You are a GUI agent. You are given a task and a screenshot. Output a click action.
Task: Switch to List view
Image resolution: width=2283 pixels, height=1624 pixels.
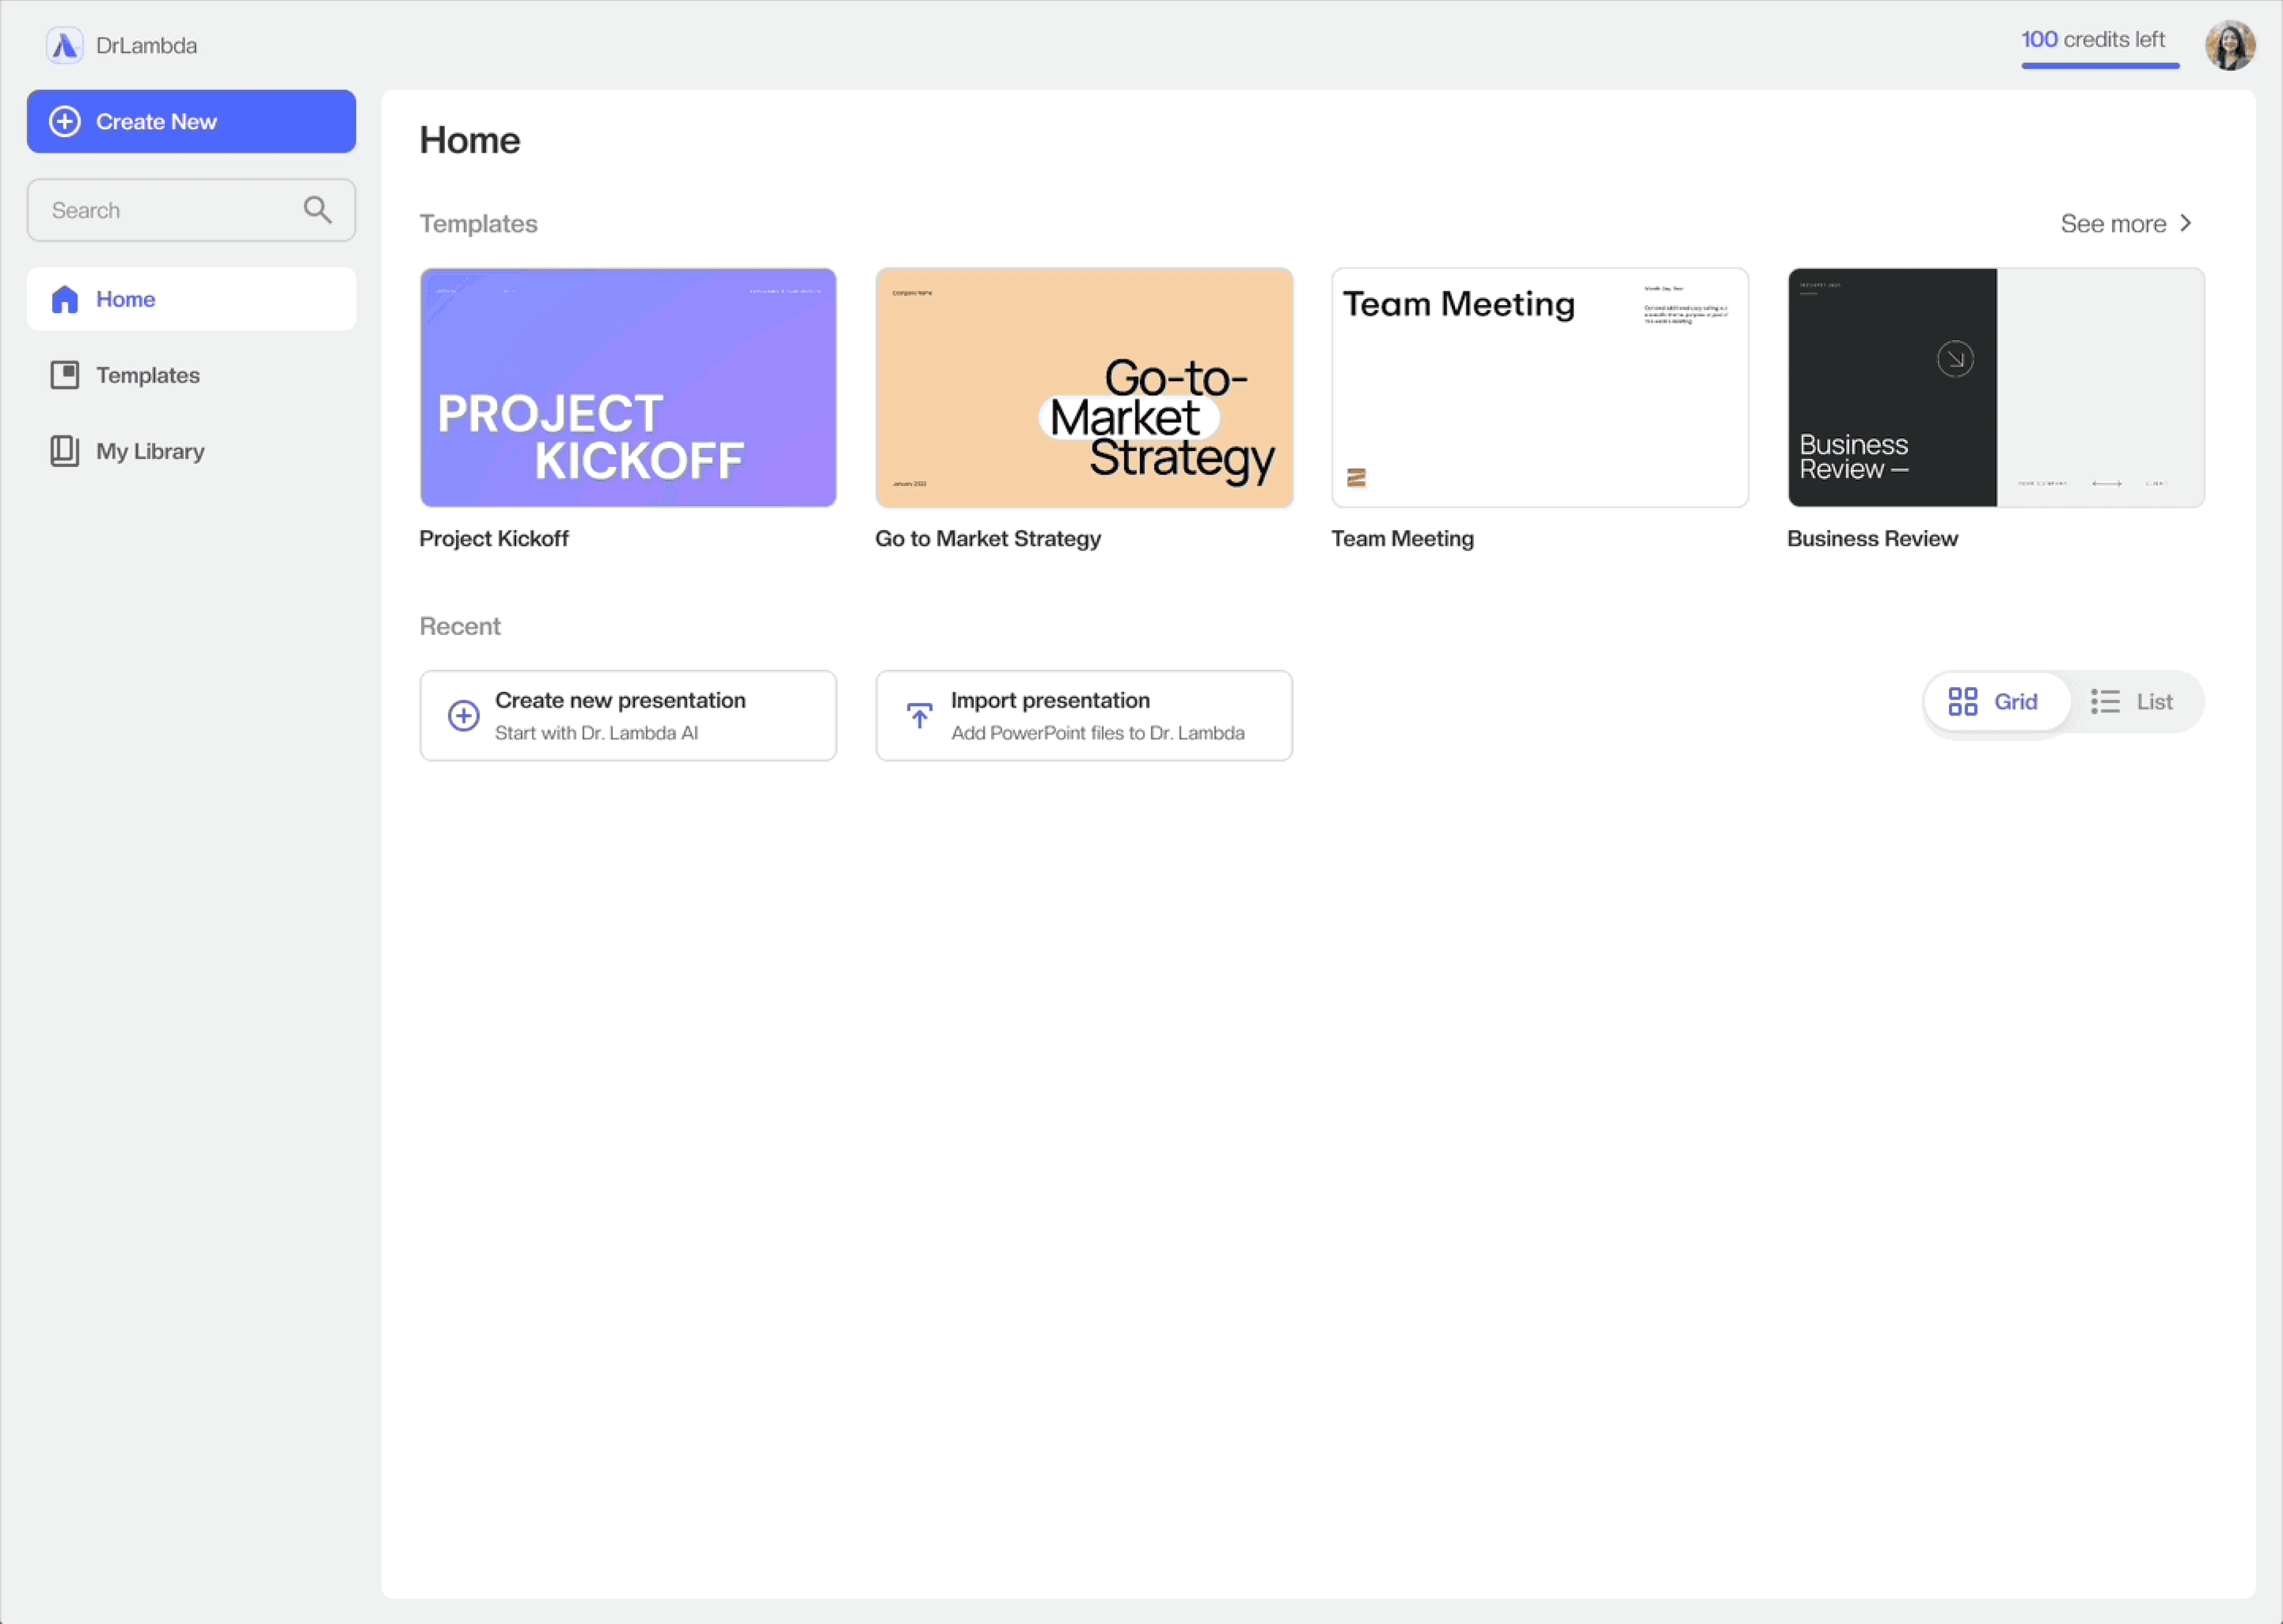tap(2133, 702)
